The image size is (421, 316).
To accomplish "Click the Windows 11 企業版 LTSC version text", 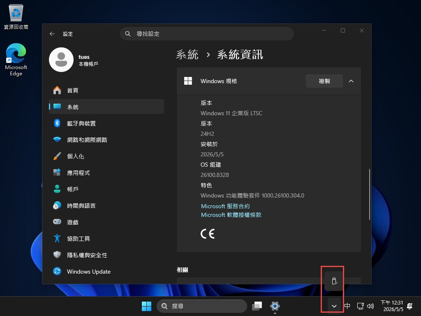I will 231,113.
